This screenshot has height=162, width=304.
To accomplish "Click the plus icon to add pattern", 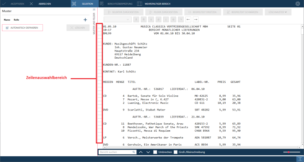I will [85, 20].
